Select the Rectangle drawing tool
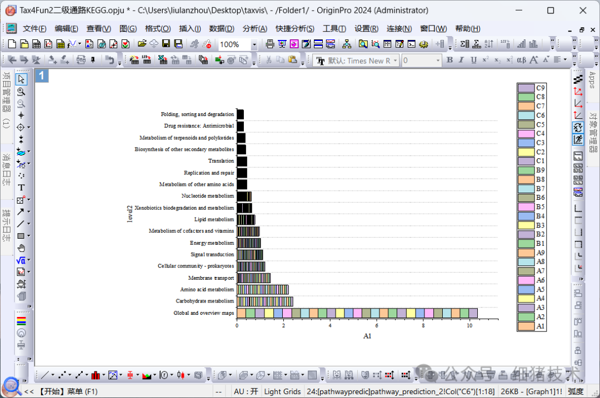This screenshot has width=600, height=398. click(x=21, y=235)
